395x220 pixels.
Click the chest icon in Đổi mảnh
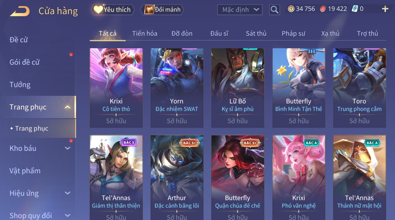pos(149,10)
